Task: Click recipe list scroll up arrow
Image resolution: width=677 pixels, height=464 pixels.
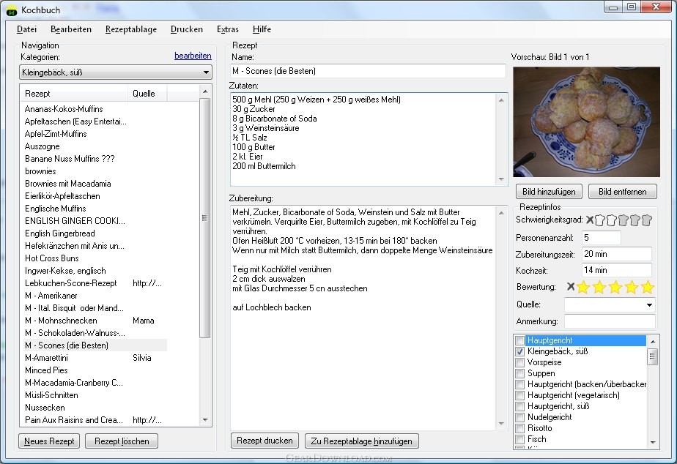Action: (205, 91)
